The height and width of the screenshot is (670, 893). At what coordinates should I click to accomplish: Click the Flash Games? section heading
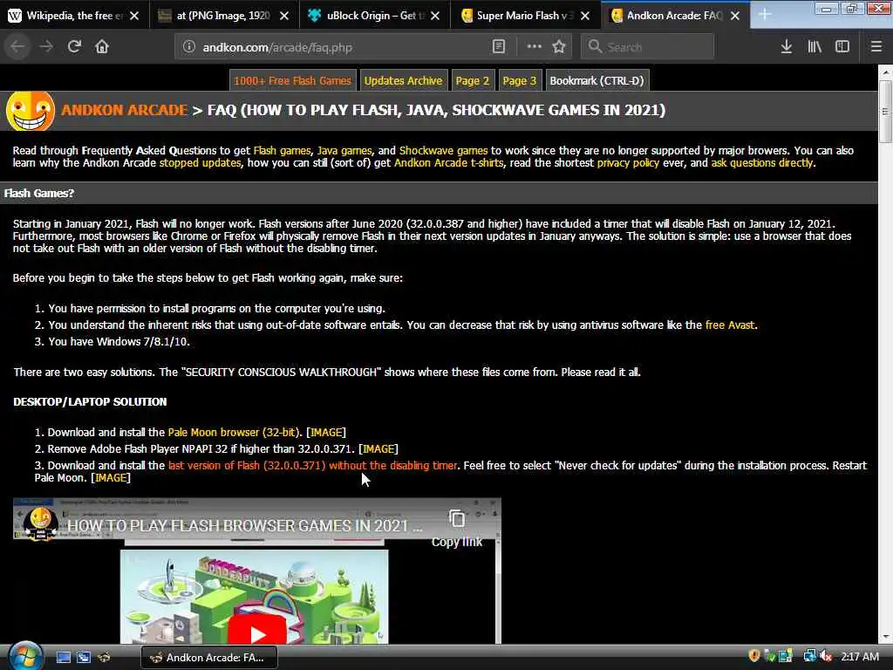38,193
